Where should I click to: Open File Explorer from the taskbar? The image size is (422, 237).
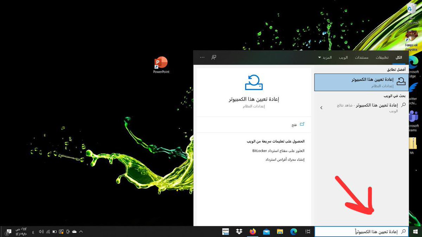[280, 231]
